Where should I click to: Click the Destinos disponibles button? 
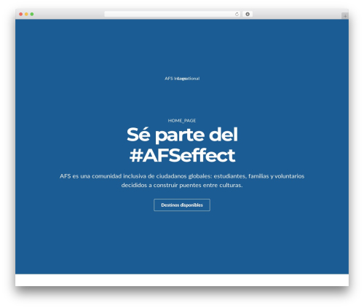[x=182, y=205]
